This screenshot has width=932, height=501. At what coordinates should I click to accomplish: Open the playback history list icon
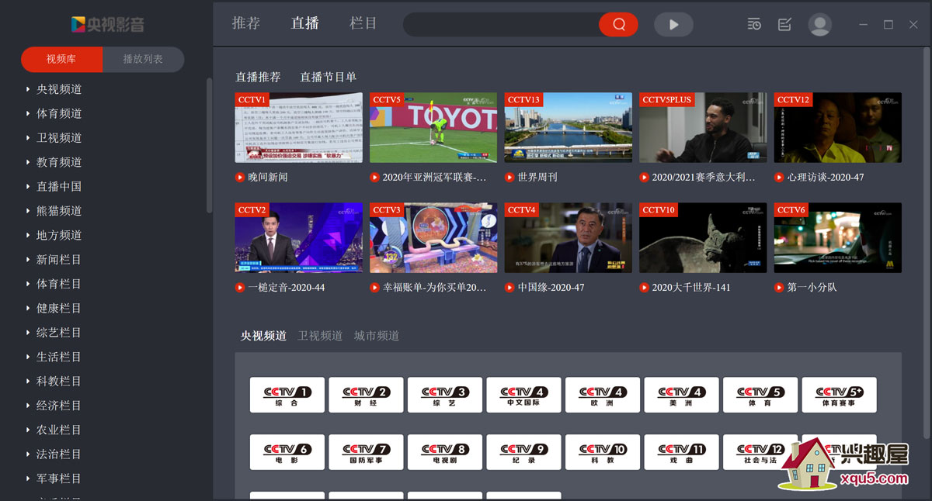754,24
